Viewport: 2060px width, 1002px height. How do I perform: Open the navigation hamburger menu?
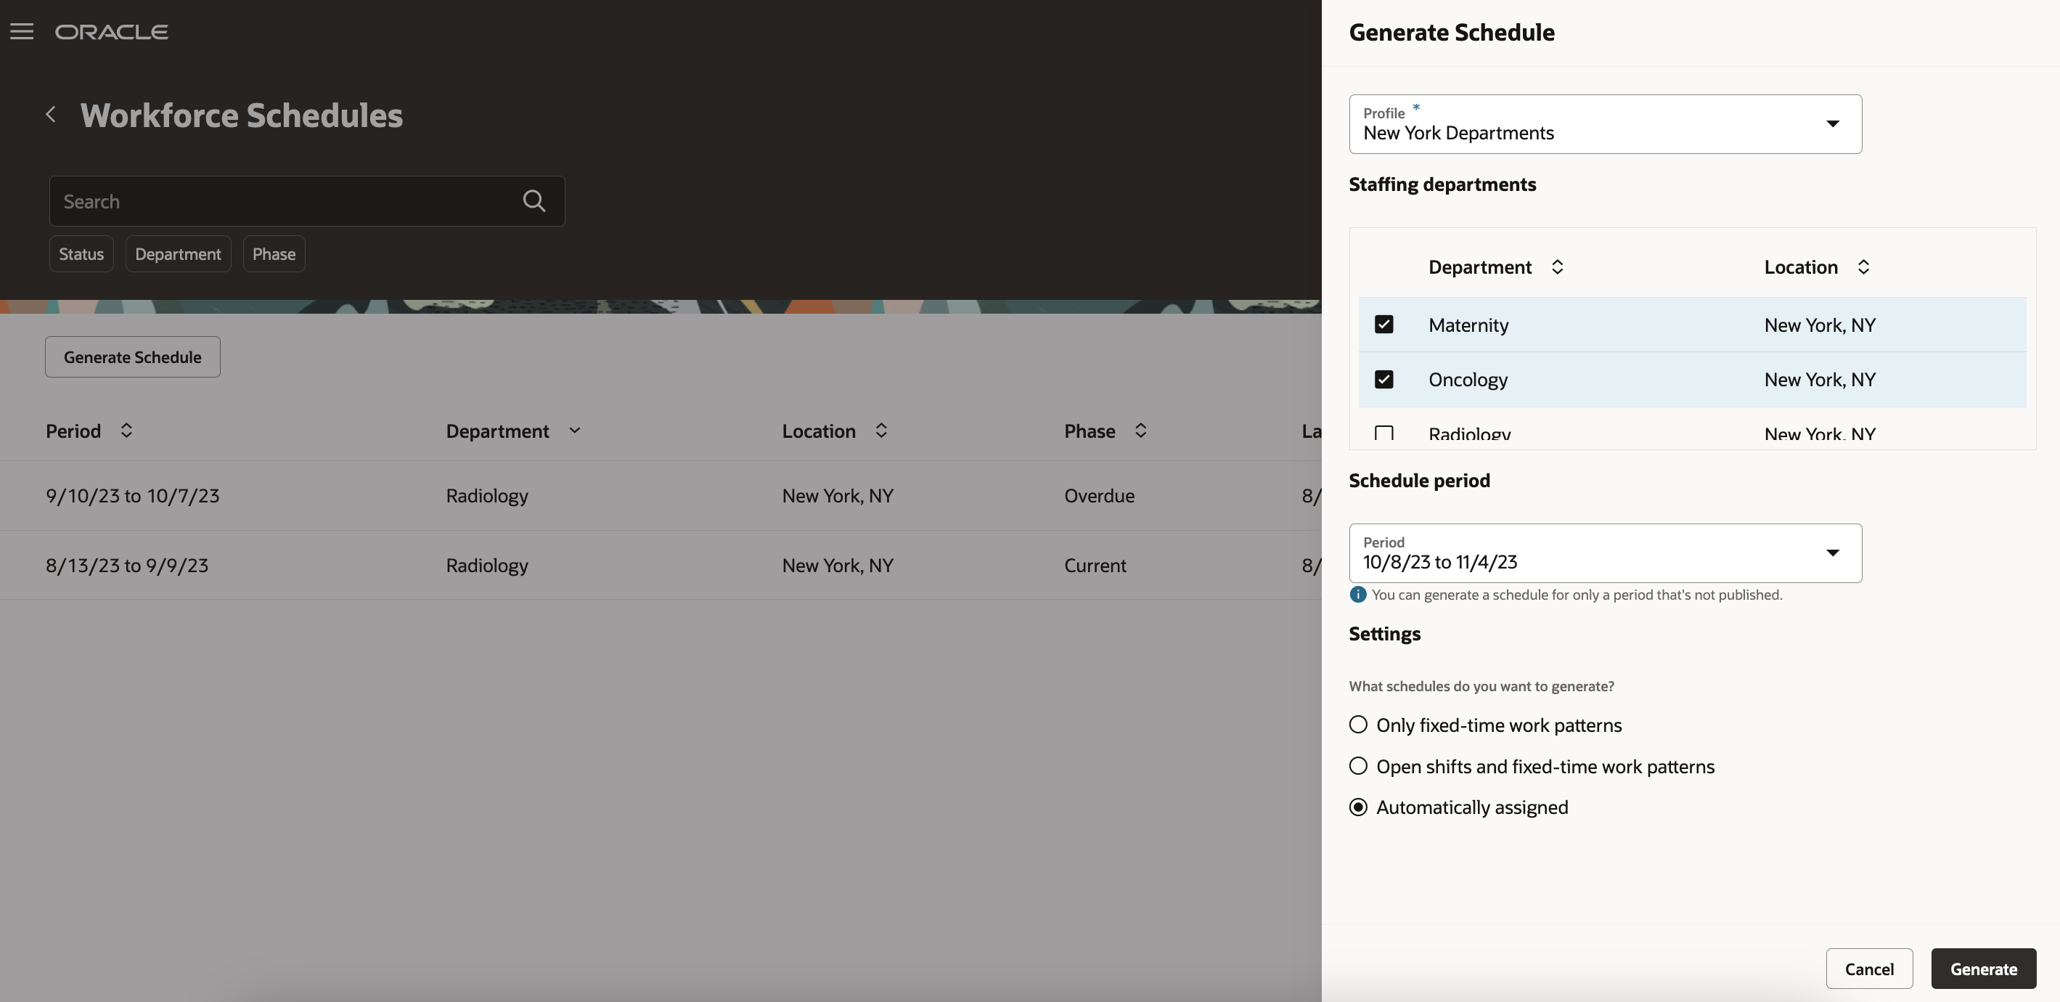click(x=22, y=32)
